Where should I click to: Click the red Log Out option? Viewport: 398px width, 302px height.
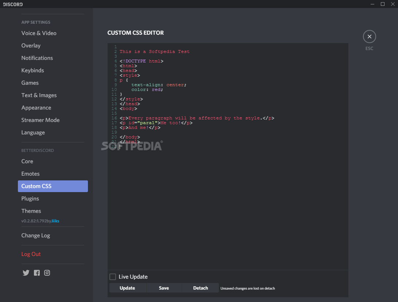[x=31, y=254]
